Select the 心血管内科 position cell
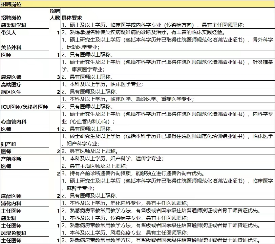The width and height of the screenshot is (275, 244). click(14, 121)
